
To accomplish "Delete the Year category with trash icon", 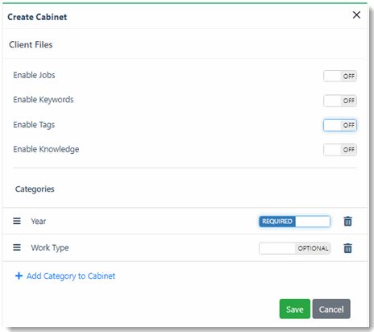I will pos(347,222).
